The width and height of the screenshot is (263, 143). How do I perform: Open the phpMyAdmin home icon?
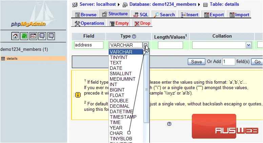pos(15,36)
